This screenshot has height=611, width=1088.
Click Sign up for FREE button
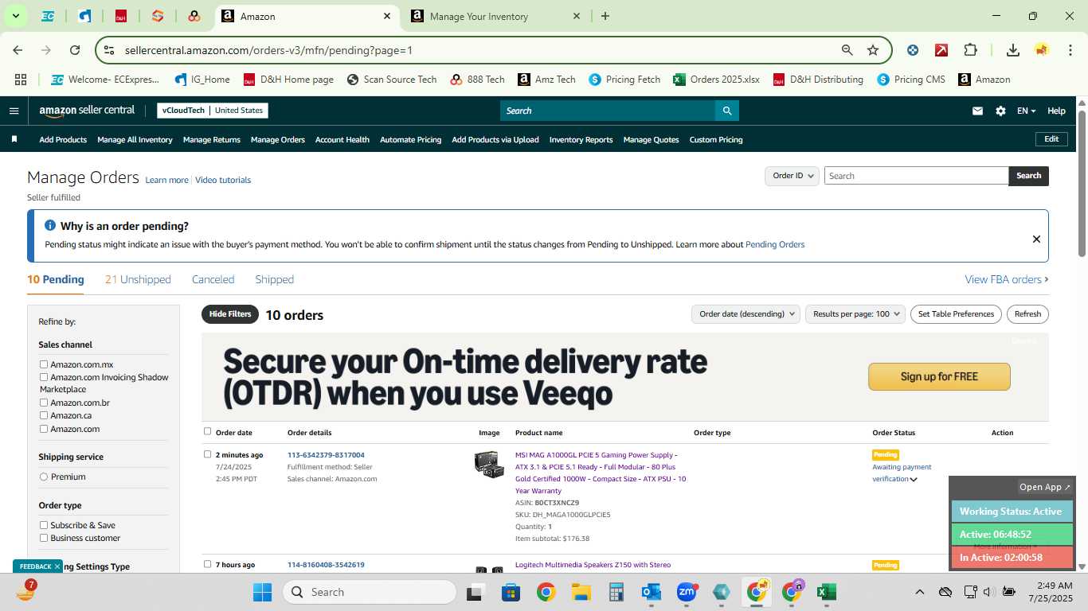pyautogui.click(x=939, y=376)
